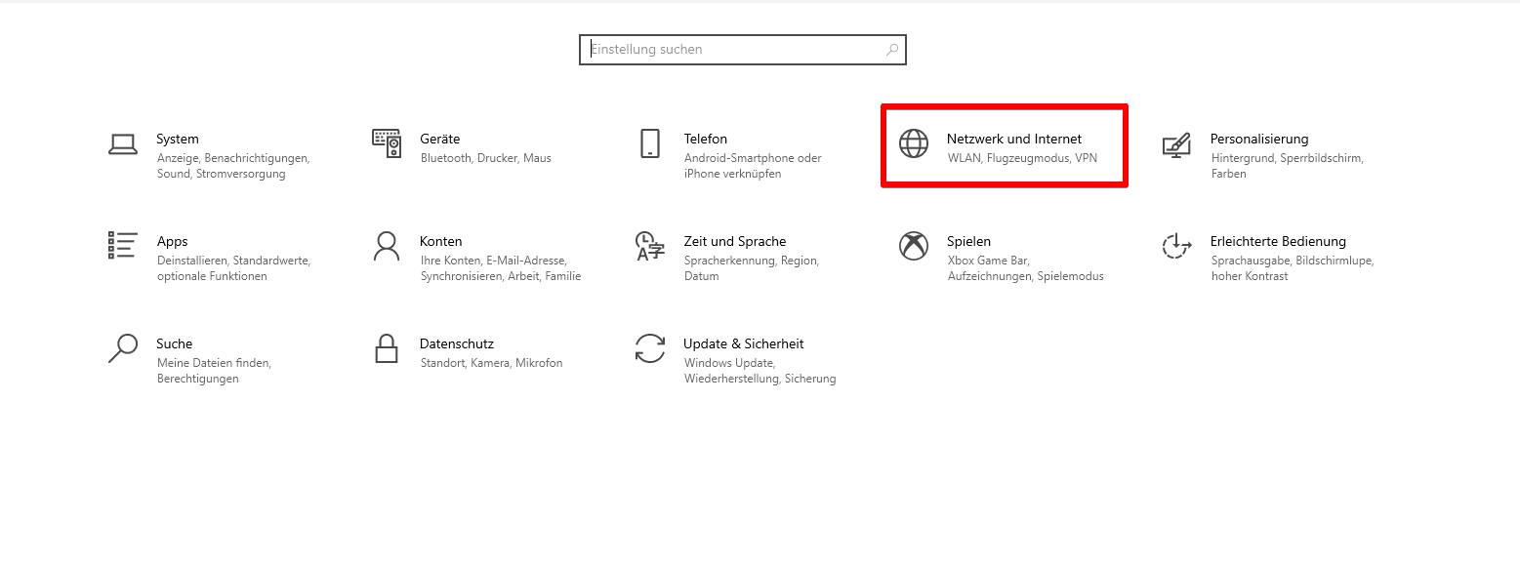Open the Personalisierung paintbrush icon
The height and width of the screenshot is (564, 1520).
pos(1176,144)
